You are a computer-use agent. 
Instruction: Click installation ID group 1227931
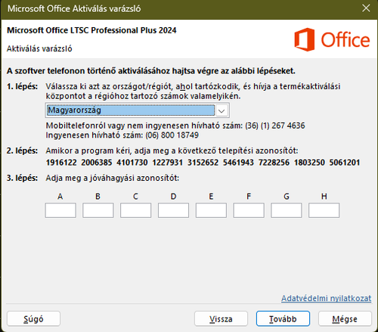click(x=168, y=163)
